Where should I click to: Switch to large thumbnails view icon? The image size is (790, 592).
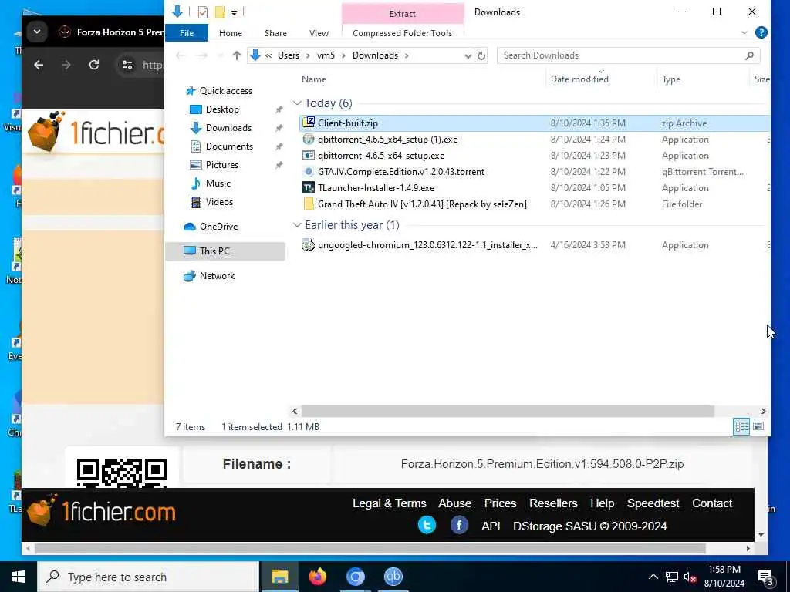point(758,427)
